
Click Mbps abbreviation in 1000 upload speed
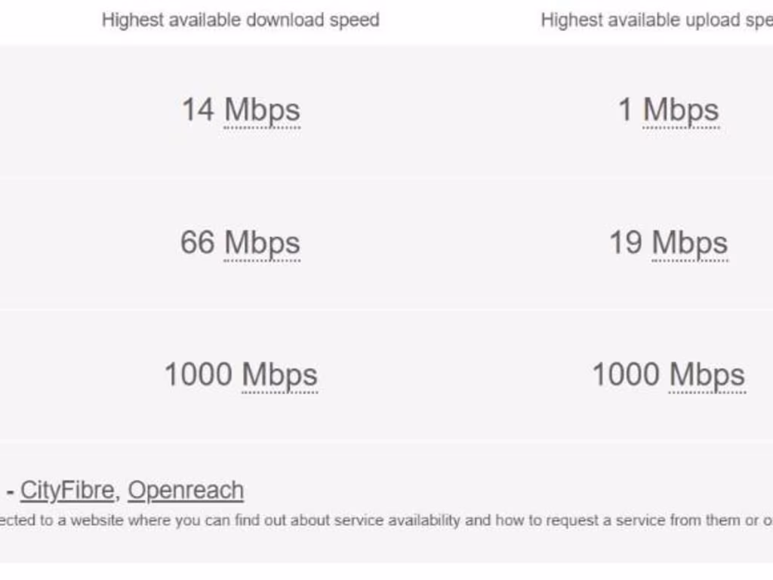point(707,375)
